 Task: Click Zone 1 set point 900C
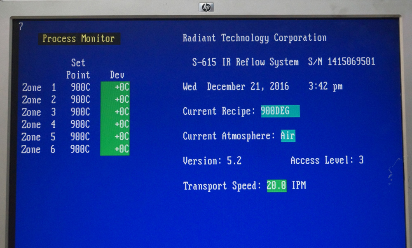tap(80, 87)
